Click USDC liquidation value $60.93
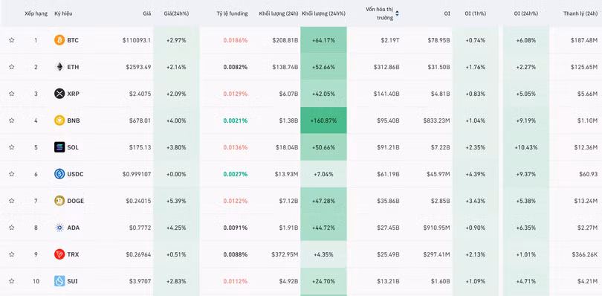 pyautogui.click(x=588, y=174)
